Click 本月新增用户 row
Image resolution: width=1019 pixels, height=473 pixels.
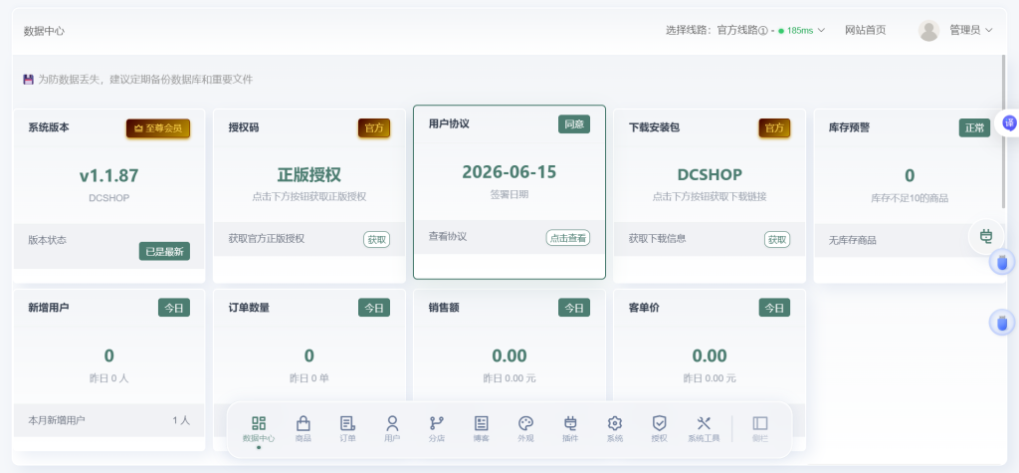point(109,420)
